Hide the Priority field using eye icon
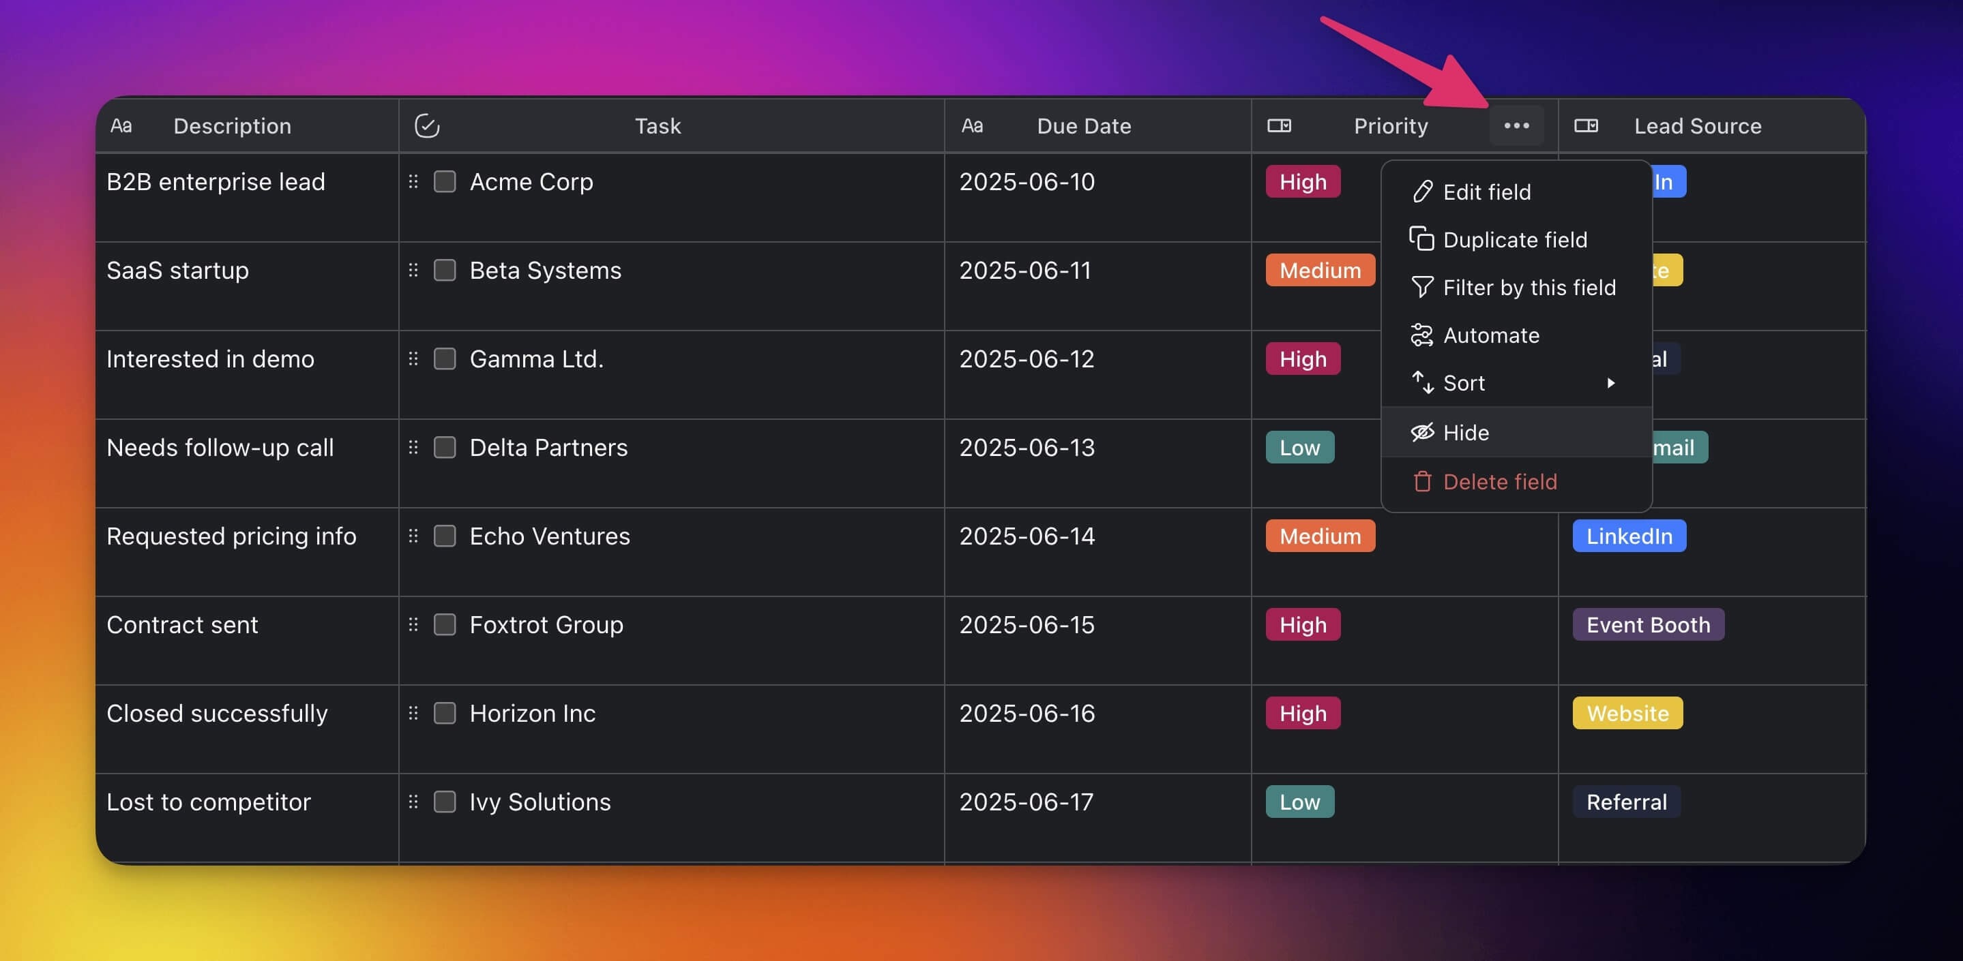1963x961 pixels. tap(1422, 431)
